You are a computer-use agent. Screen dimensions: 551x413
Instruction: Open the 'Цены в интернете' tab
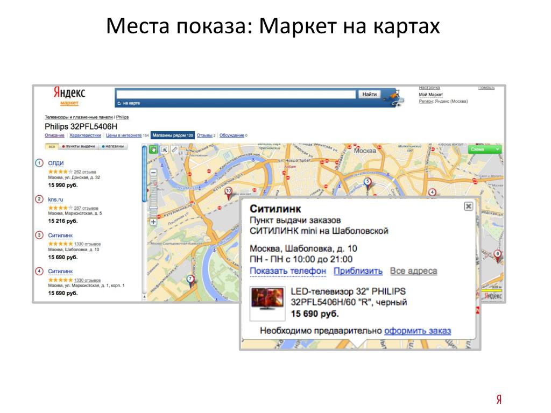[x=124, y=135]
